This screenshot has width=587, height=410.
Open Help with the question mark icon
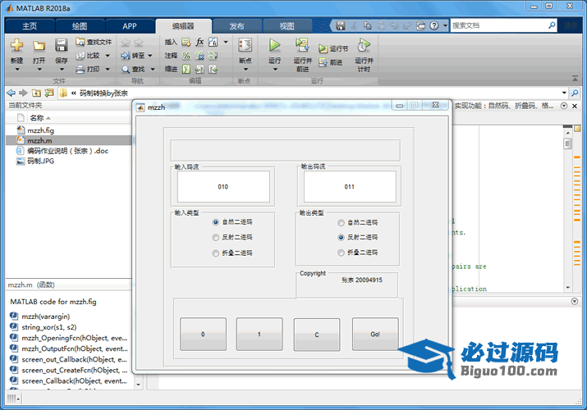(x=433, y=25)
